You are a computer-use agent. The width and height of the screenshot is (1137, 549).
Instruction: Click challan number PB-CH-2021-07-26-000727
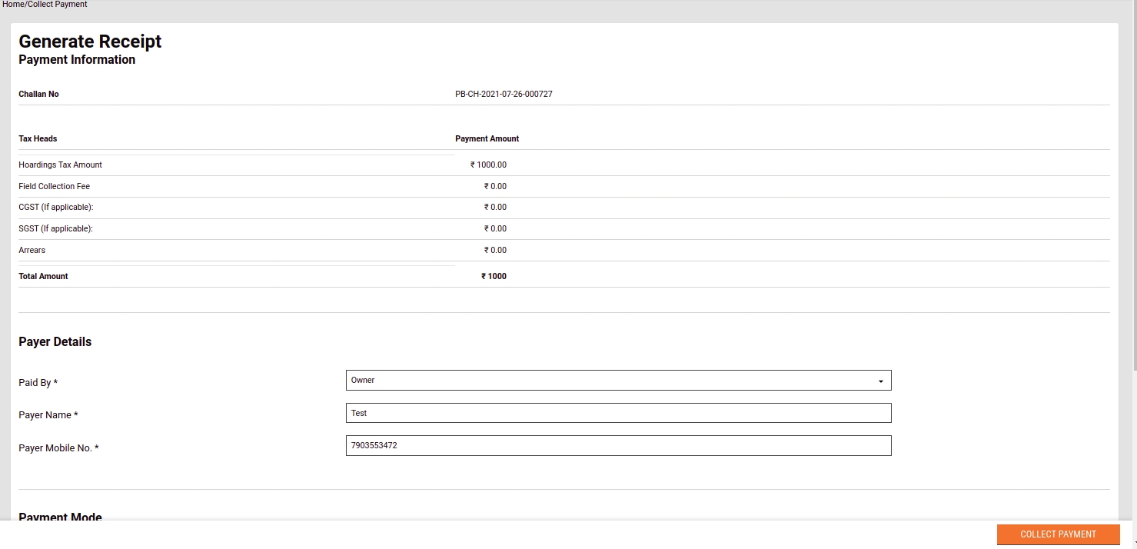(x=504, y=95)
